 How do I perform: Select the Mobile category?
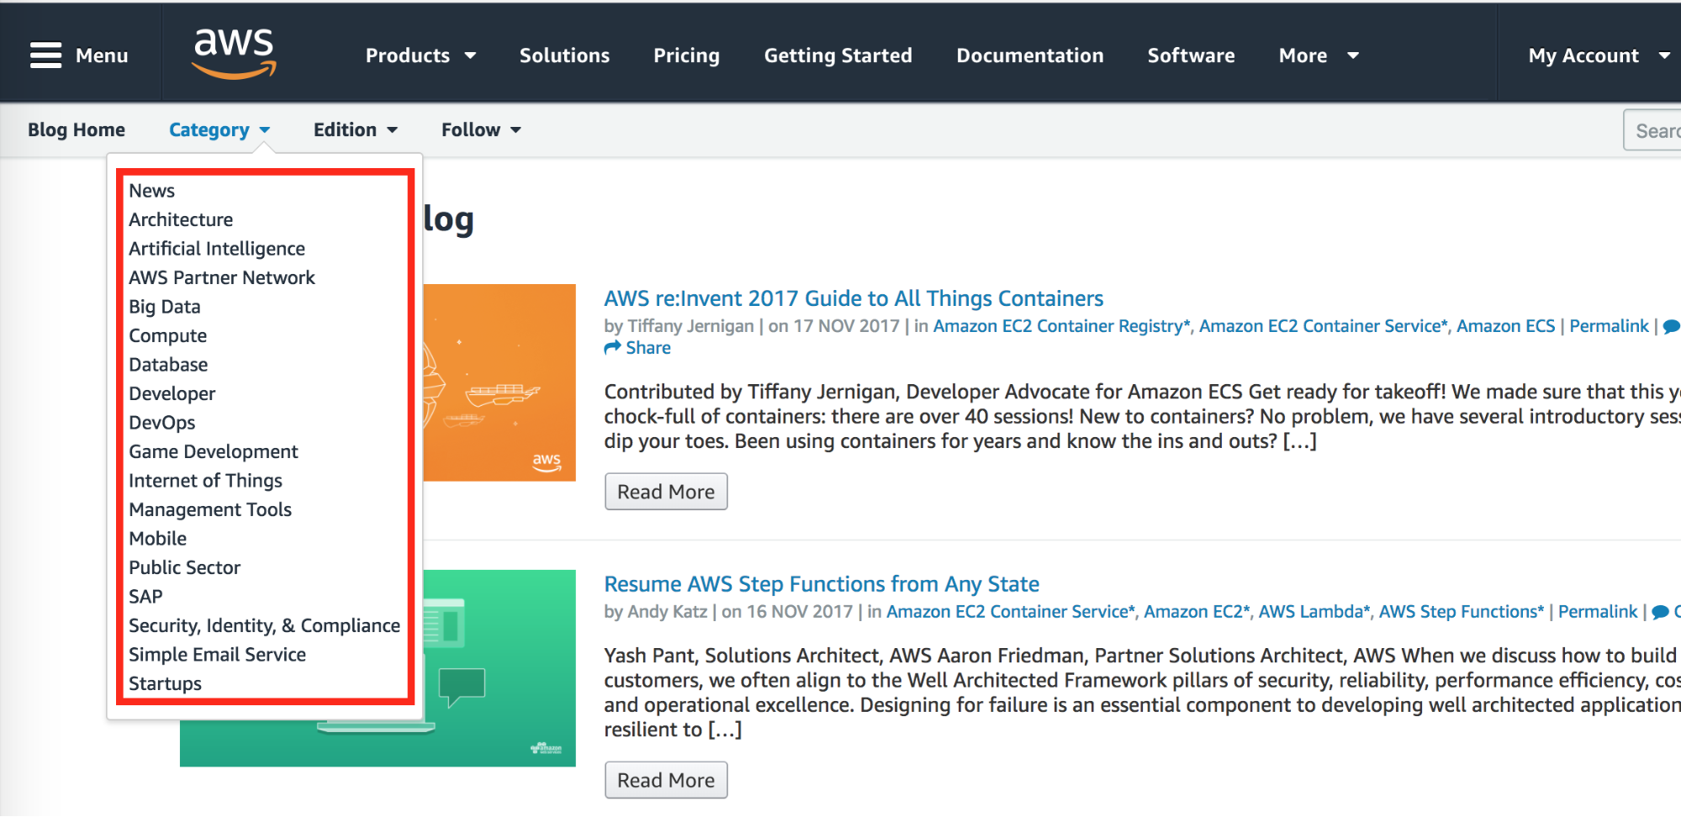tap(158, 539)
